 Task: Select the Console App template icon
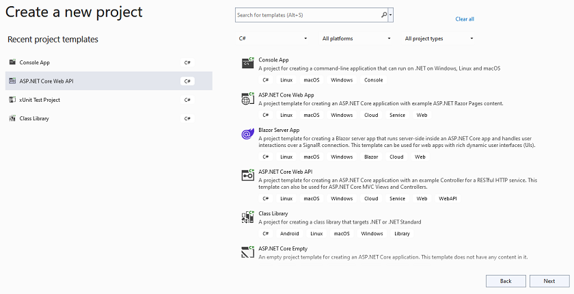pyautogui.click(x=248, y=63)
